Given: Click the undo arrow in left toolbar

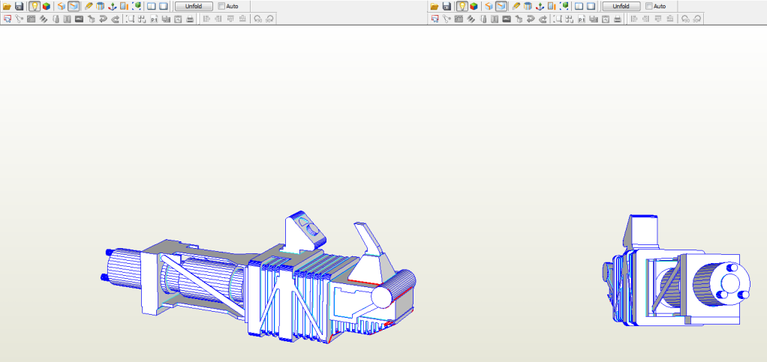Looking at the screenshot, I should click(x=103, y=19).
